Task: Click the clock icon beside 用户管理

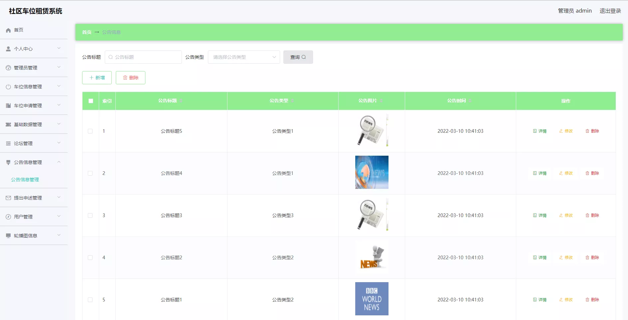Action: point(8,217)
